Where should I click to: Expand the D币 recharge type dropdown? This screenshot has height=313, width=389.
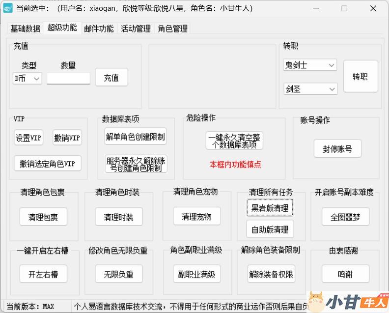(28, 79)
